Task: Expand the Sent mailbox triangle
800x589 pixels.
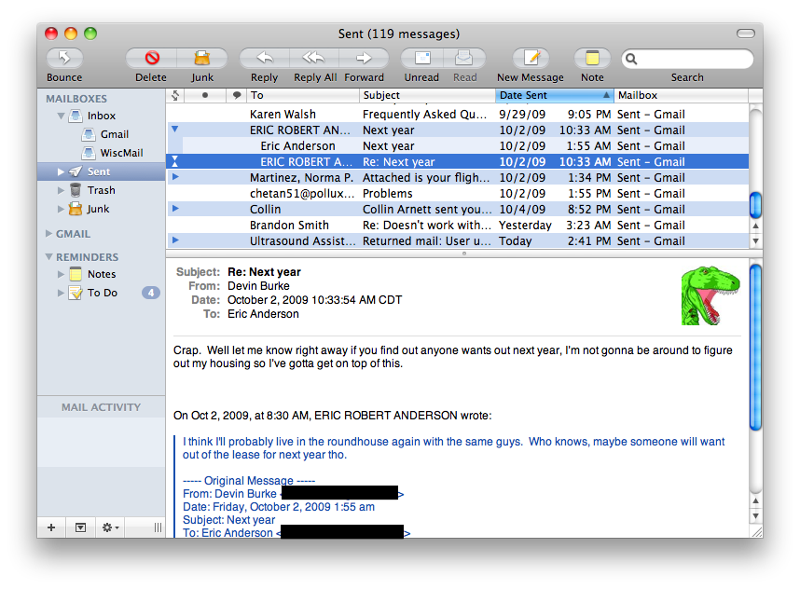Action: 61,171
